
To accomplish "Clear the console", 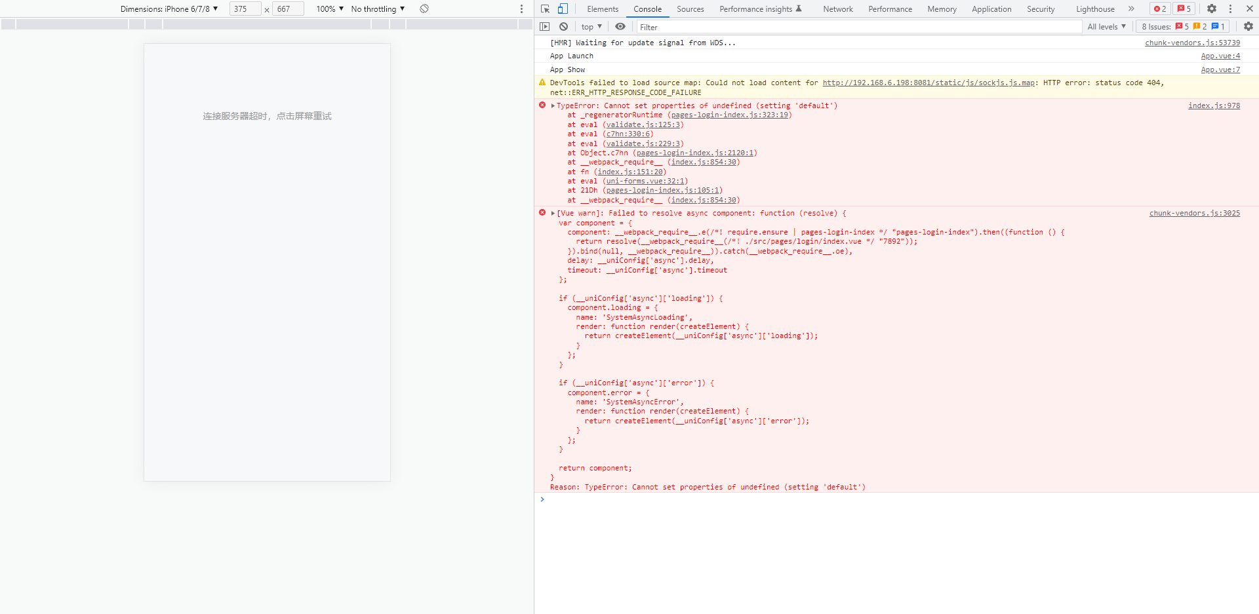I will click(x=563, y=27).
